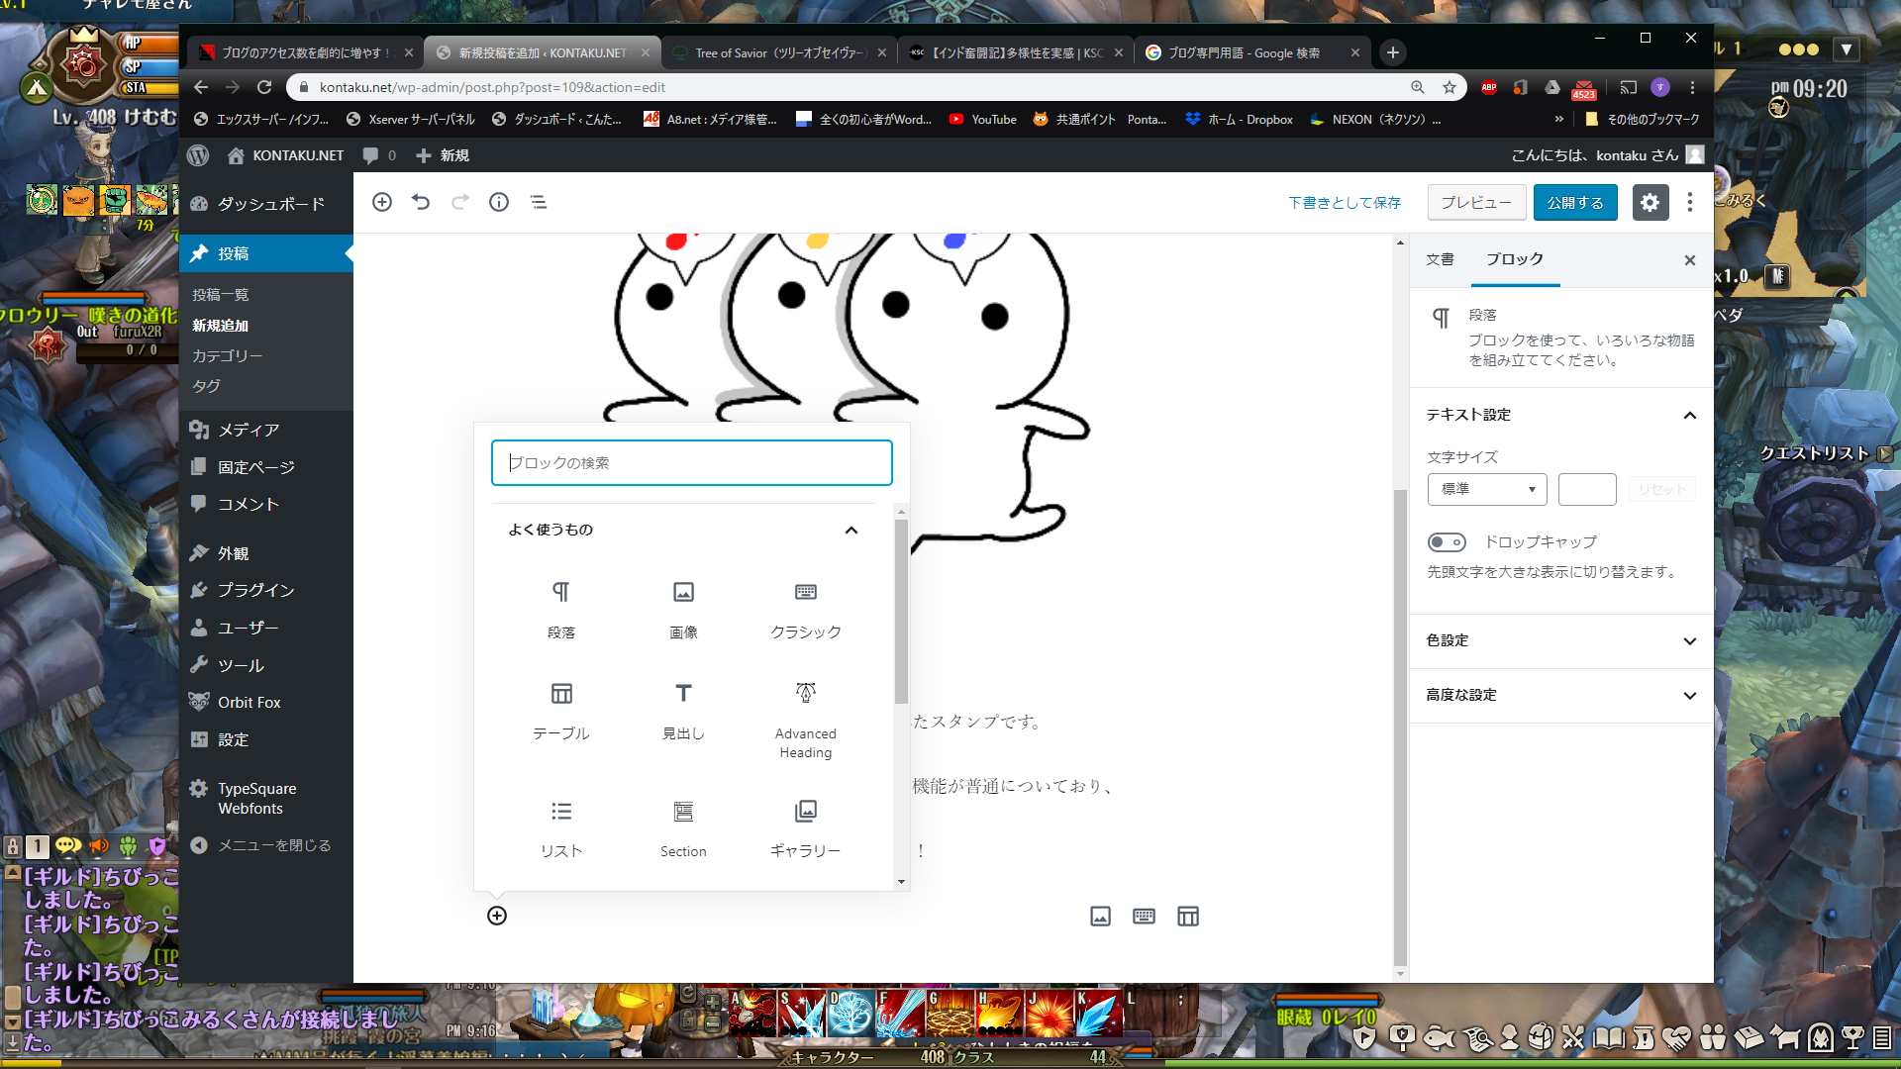Collapse the テキスト設定 panel
Screen dimensions: 1901x1069
pyautogui.click(x=1561, y=415)
